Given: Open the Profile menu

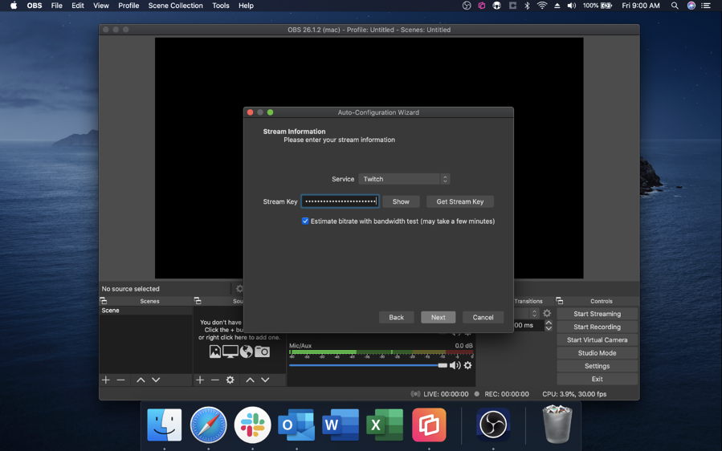Looking at the screenshot, I should point(128,6).
